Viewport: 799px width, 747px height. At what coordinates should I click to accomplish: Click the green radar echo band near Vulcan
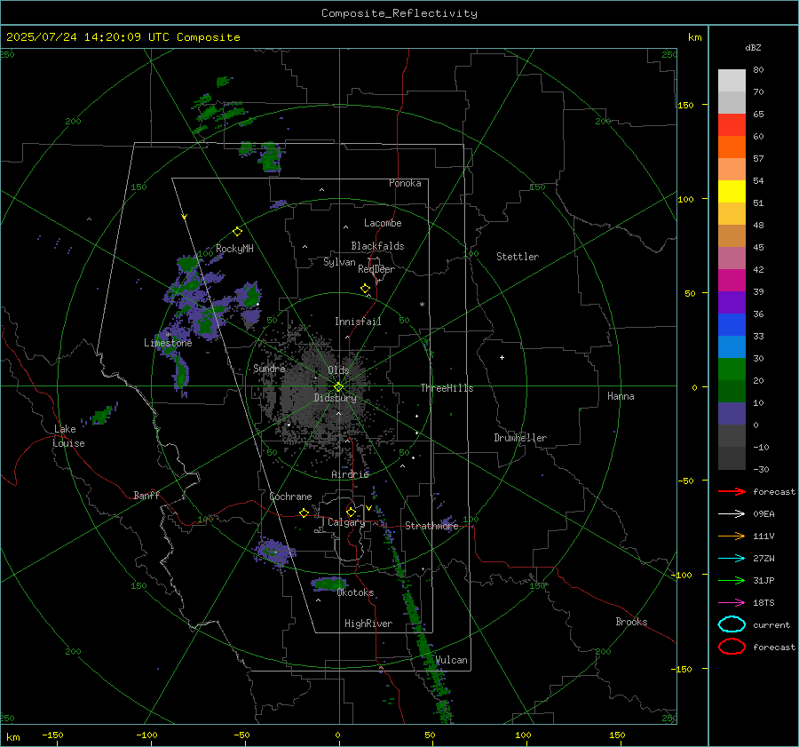[x=431, y=658]
